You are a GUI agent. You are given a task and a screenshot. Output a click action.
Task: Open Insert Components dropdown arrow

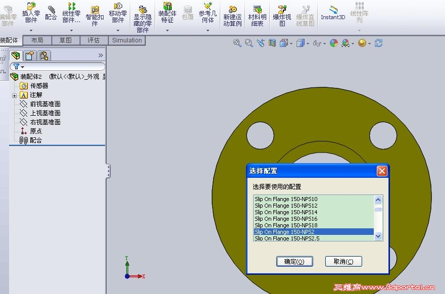coord(31,30)
